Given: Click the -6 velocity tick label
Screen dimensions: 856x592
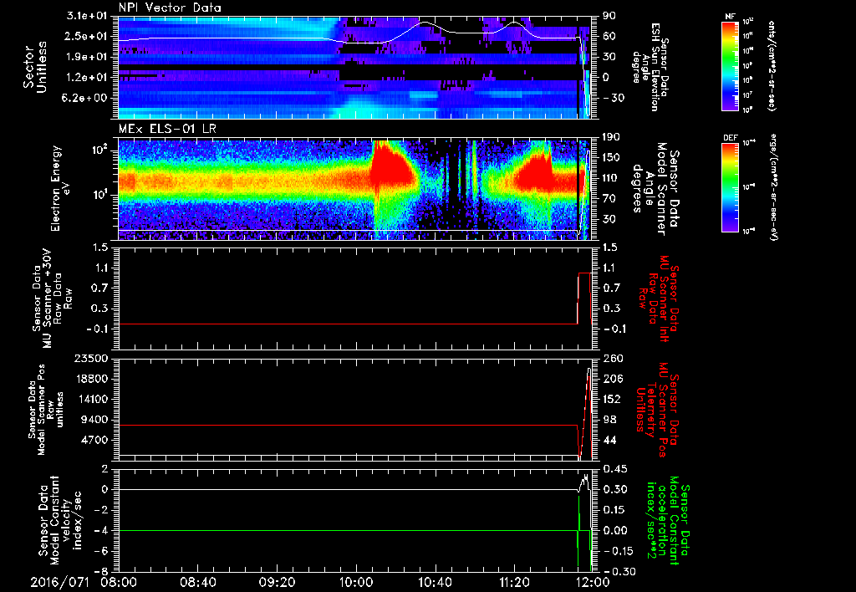Looking at the screenshot, I should 103,552.
